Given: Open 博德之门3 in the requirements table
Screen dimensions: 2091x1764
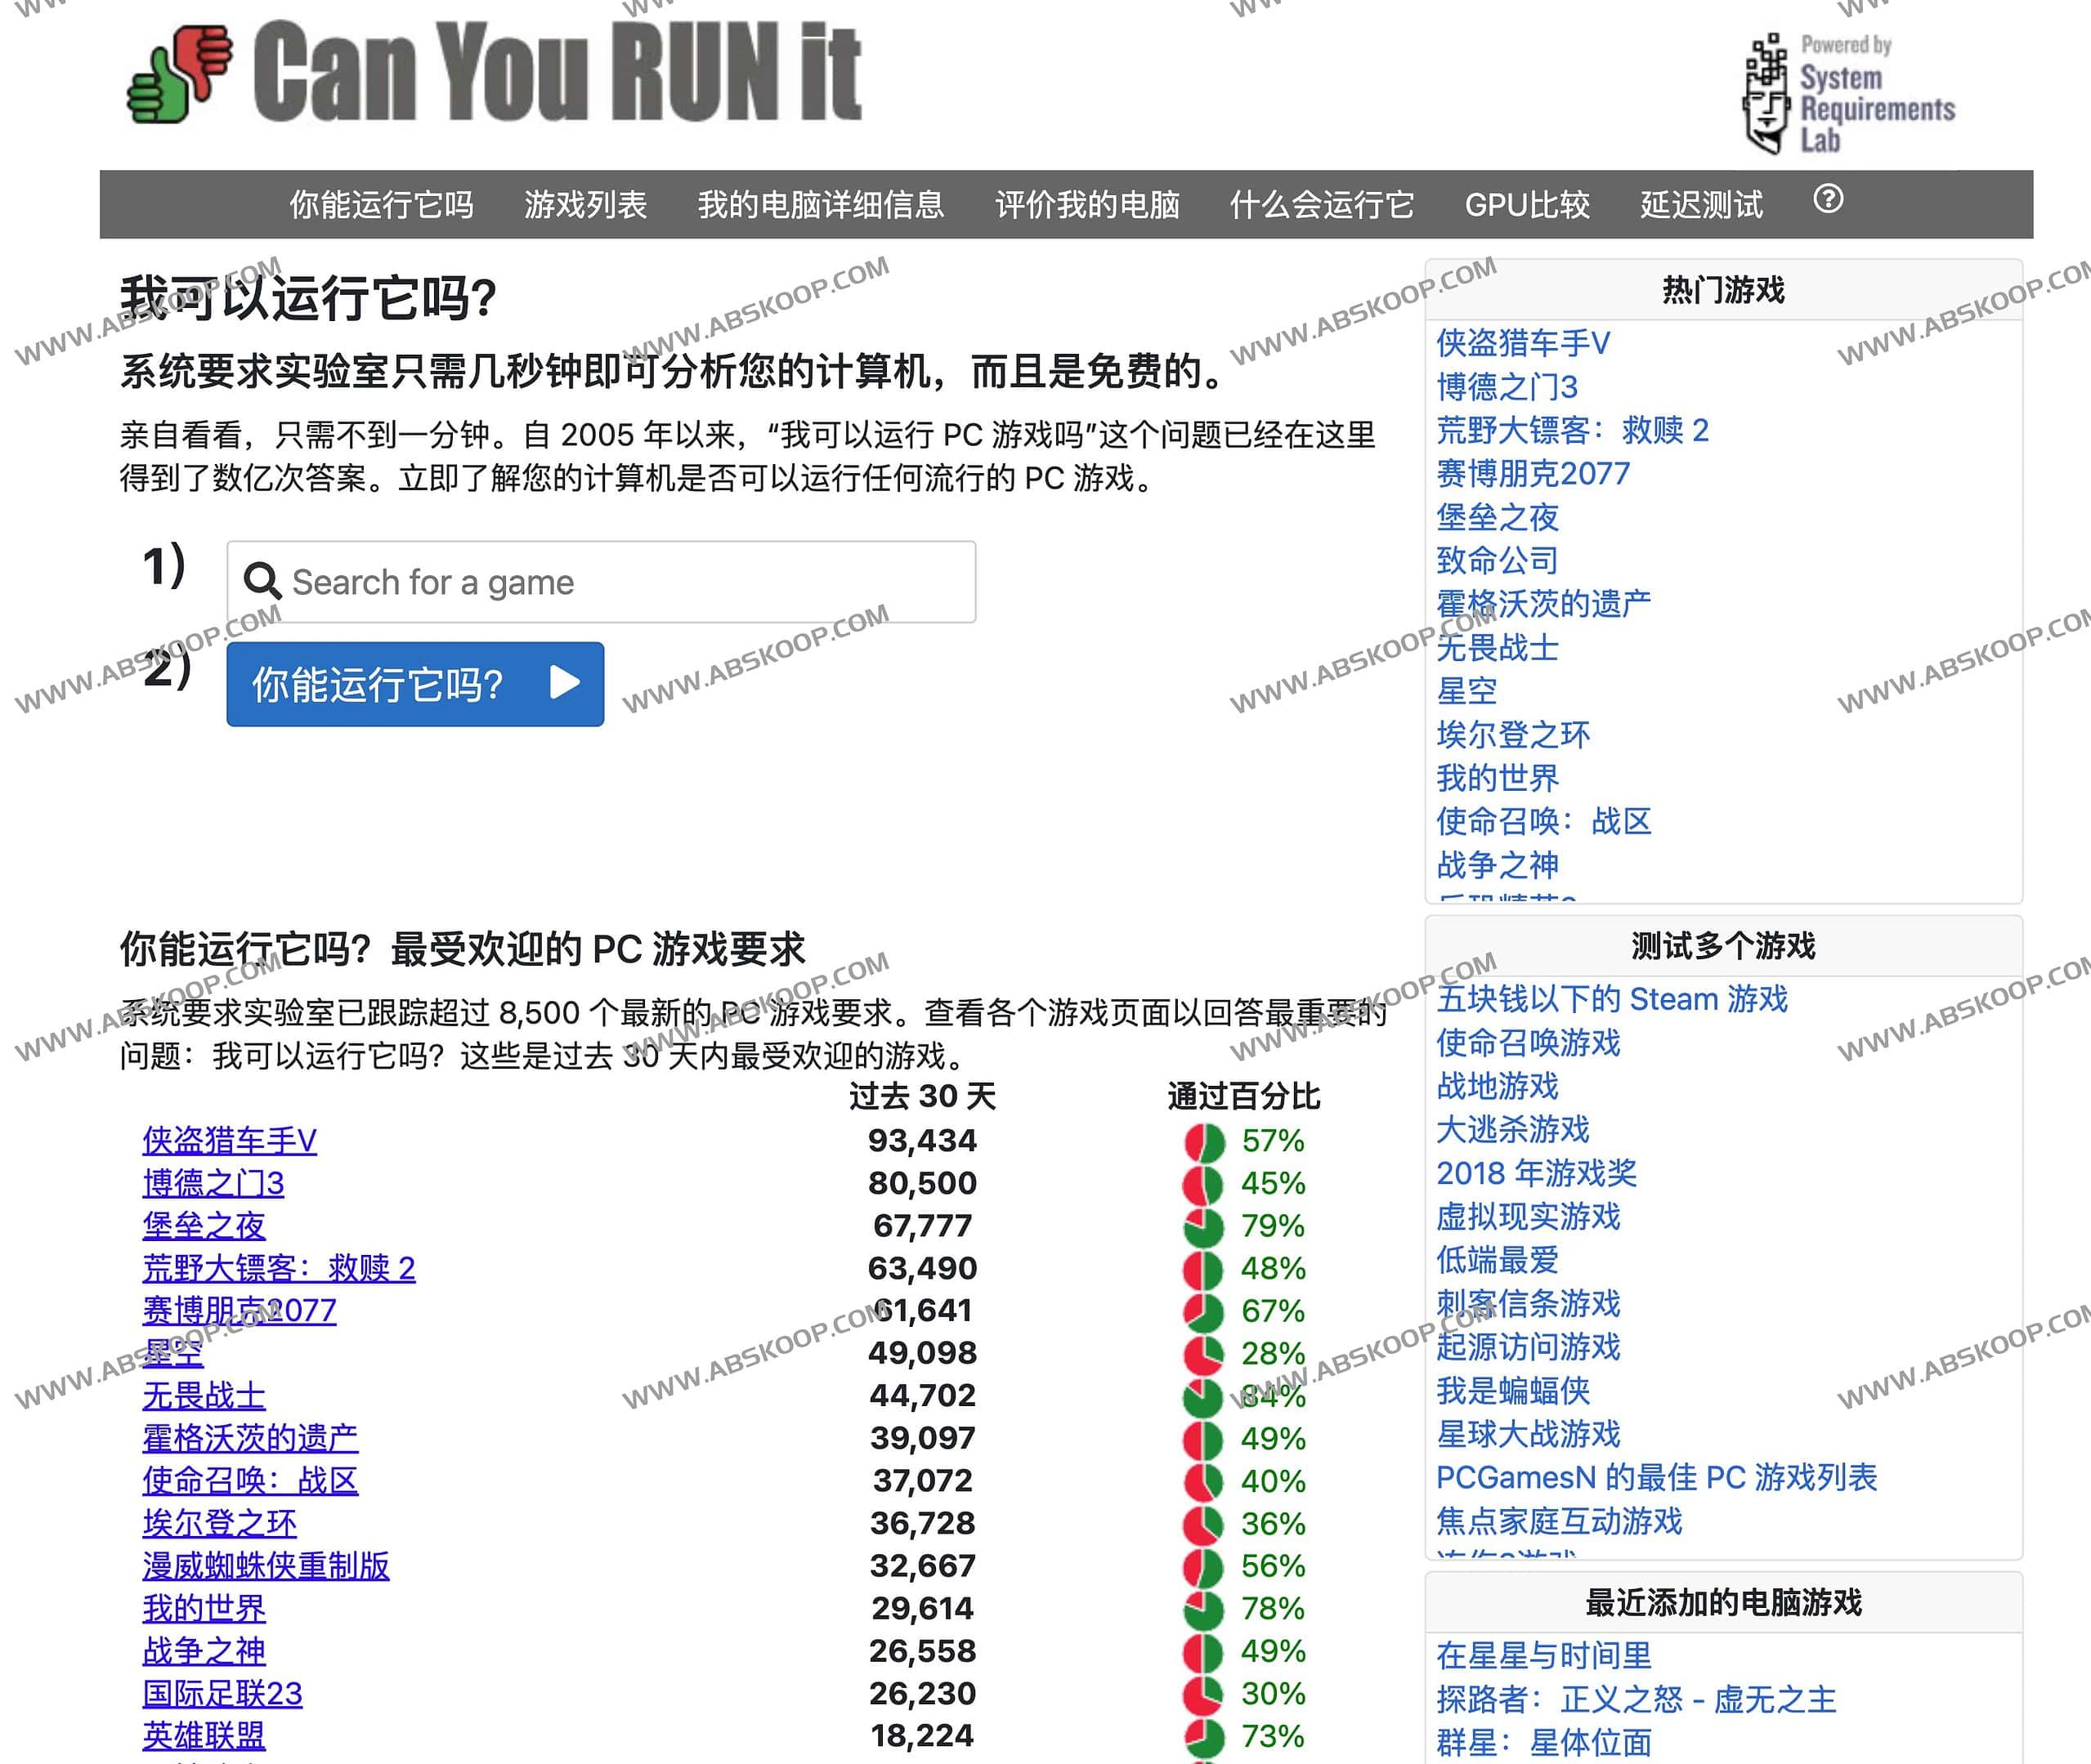Looking at the screenshot, I should (213, 1183).
